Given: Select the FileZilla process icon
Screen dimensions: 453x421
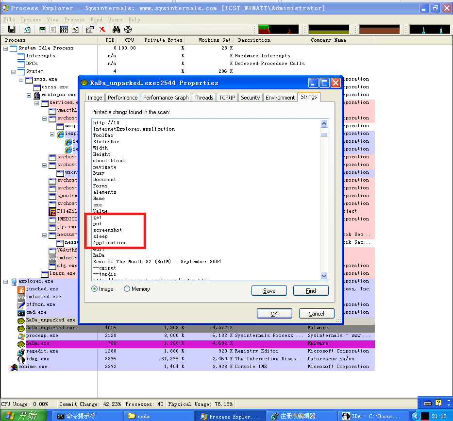Looking at the screenshot, I should 52,212.
